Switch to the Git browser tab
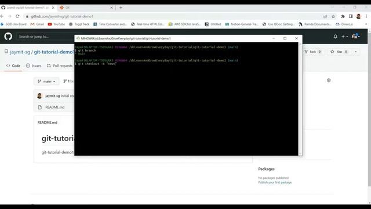Image resolution: width=371 pixels, height=209 pixels. 86,8
